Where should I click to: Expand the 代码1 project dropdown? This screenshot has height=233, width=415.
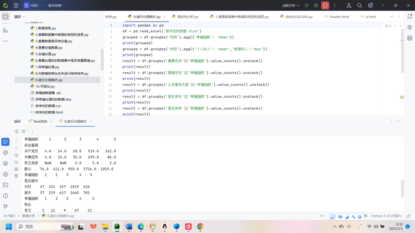coord(34,5)
